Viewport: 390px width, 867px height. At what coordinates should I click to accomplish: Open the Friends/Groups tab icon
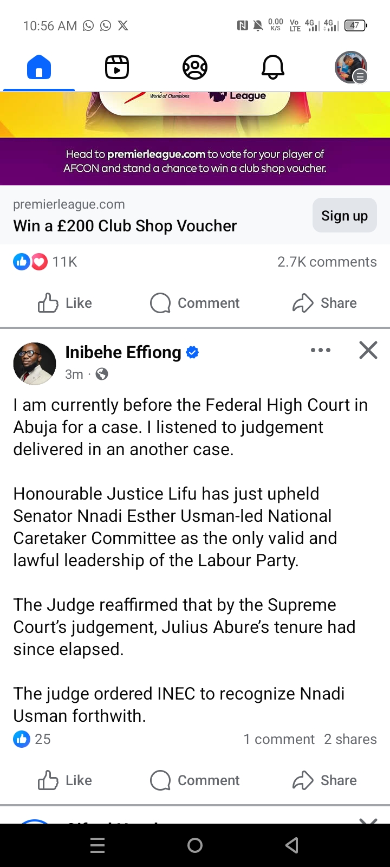[195, 68]
